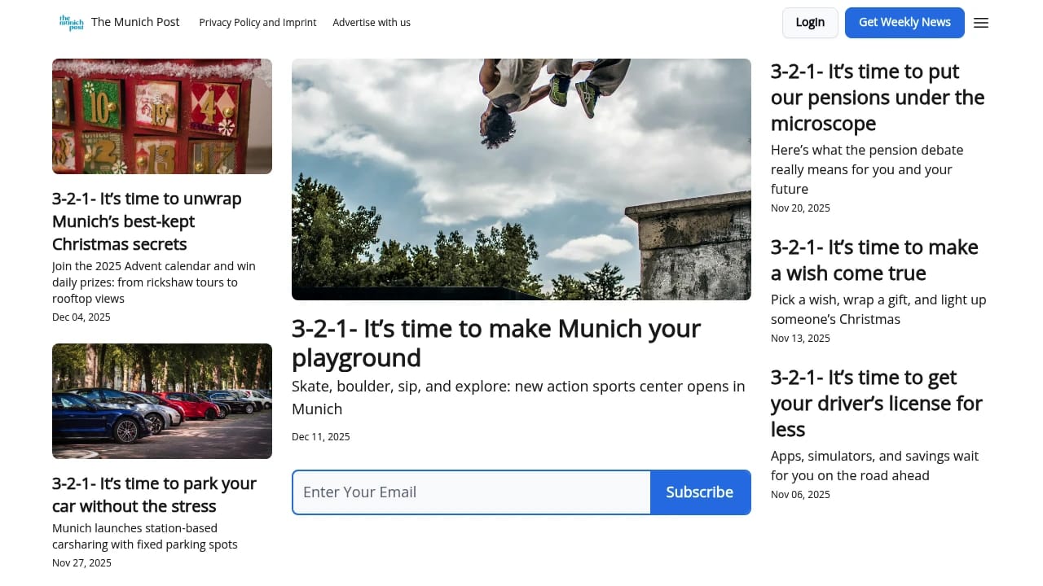Open the pensions under the microscope article
Screen dimensions: 1043x586
(878, 97)
